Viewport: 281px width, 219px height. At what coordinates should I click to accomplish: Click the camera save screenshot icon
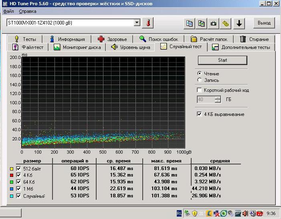[x=214, y=23]
